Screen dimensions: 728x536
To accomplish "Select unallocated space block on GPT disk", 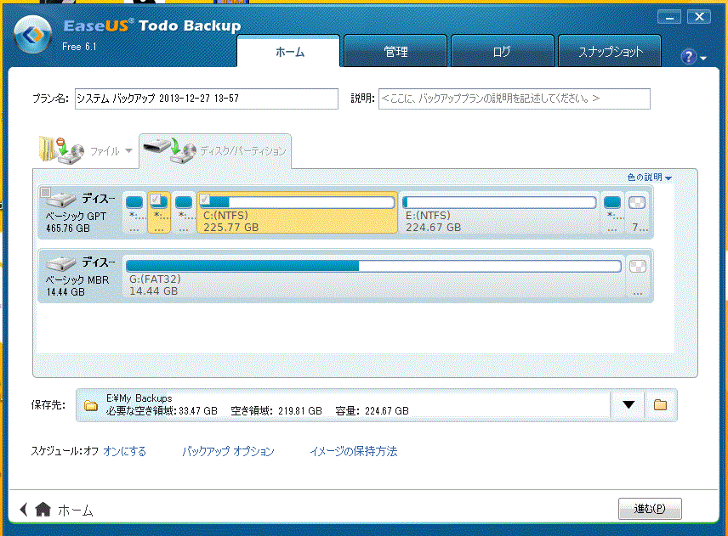I will click(637, 213).
